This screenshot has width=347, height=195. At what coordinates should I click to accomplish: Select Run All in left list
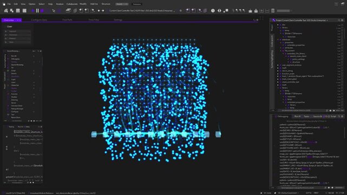click(14, 56)
